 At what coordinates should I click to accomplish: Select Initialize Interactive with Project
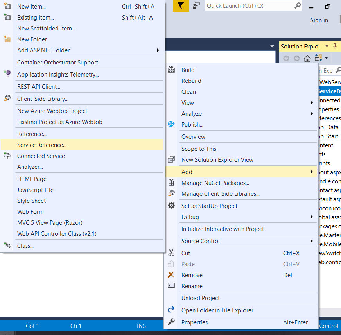241,229
